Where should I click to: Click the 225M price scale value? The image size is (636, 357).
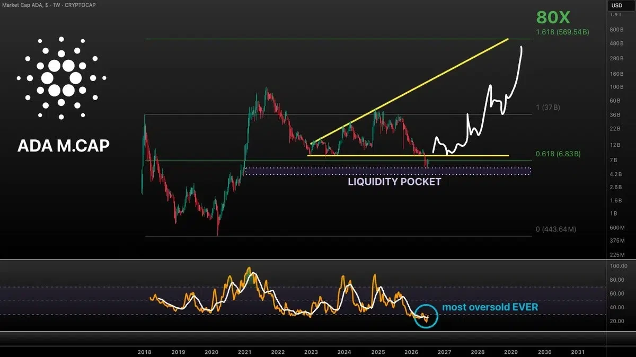(617, 254)
